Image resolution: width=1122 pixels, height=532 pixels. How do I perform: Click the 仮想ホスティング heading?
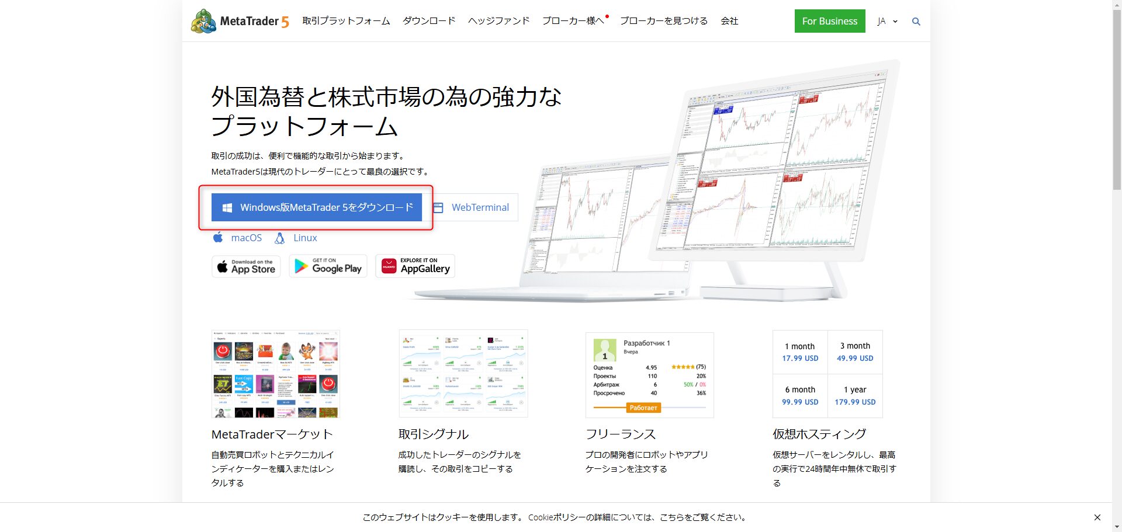point(819,434)
